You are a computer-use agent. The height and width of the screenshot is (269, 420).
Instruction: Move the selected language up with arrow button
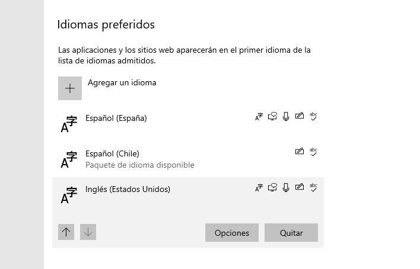(66, 232)
